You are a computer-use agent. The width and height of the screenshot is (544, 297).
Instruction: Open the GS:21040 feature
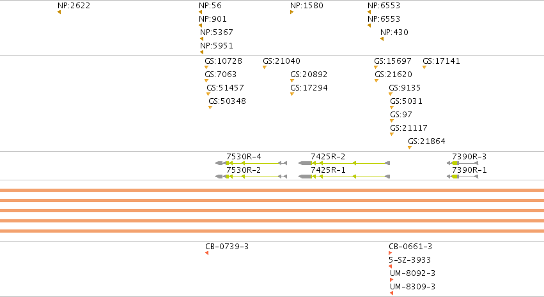pyautogui.click(x=282, y=61)
